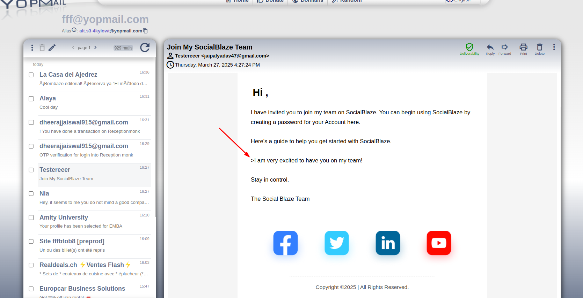Click the Reply arrow icon
This screenshot has height=298, width=583.
[490, 47]
